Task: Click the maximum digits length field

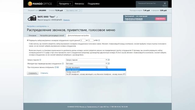Action: pyautogui.click(x=91, y=40)
